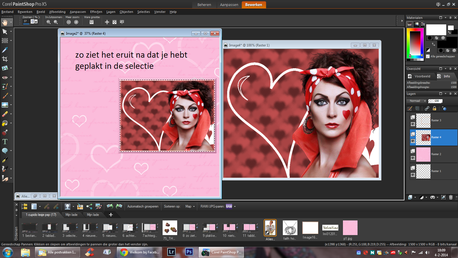Toggle foreground material texture option

click(437, 38)
